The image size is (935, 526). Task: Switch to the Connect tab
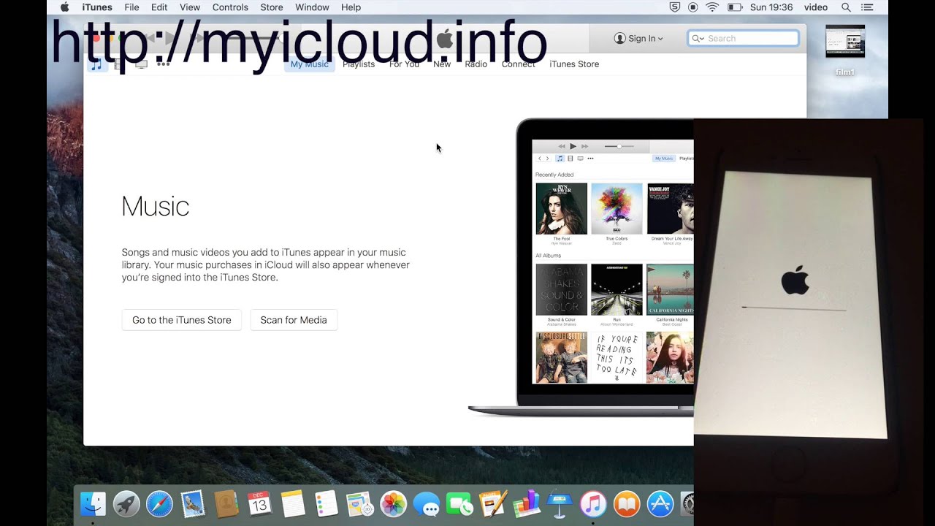click(x=519, y=64)
